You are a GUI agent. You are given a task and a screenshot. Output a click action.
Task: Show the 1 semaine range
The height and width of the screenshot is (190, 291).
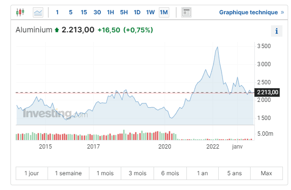click(x=68, y=173)
